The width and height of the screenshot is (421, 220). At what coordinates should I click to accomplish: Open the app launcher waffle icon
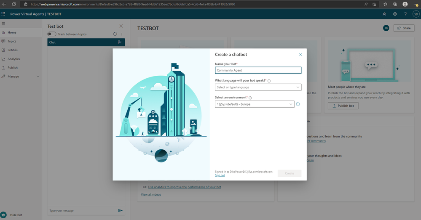(3, 14)
